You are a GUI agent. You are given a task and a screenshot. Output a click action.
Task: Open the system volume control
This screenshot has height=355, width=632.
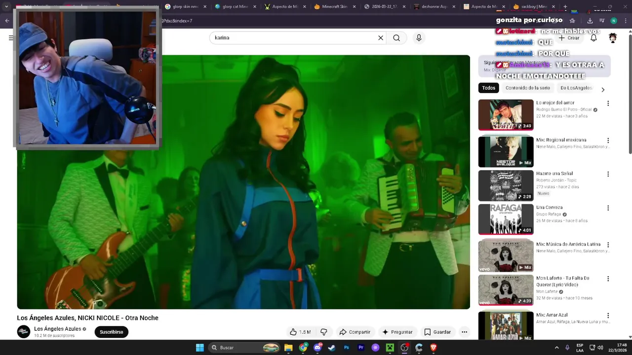coord(600,348)
